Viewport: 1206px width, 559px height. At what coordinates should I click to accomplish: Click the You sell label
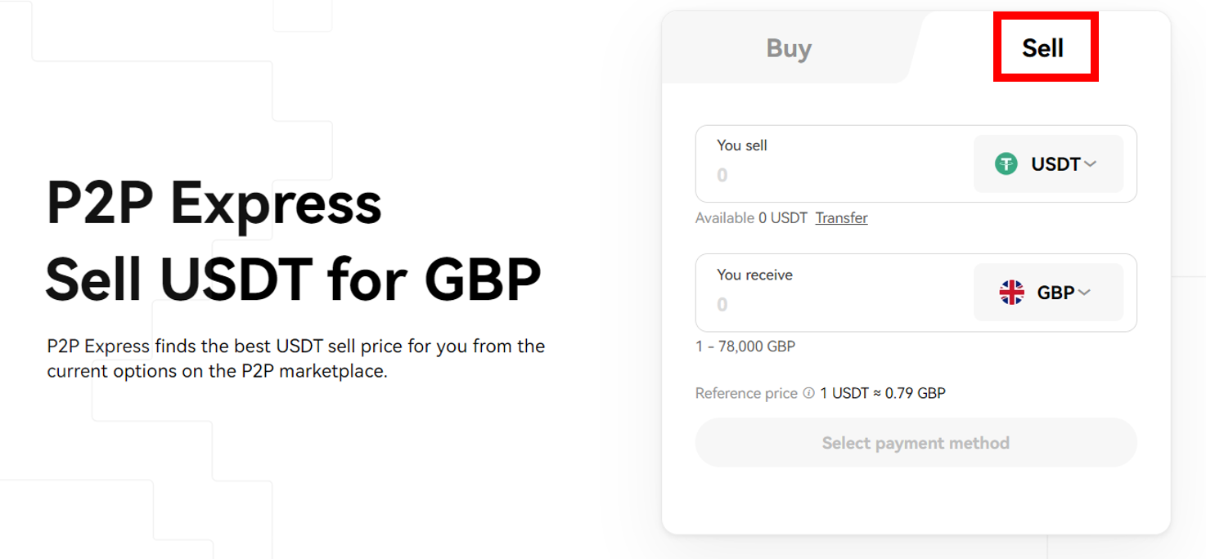click(742, 145)
